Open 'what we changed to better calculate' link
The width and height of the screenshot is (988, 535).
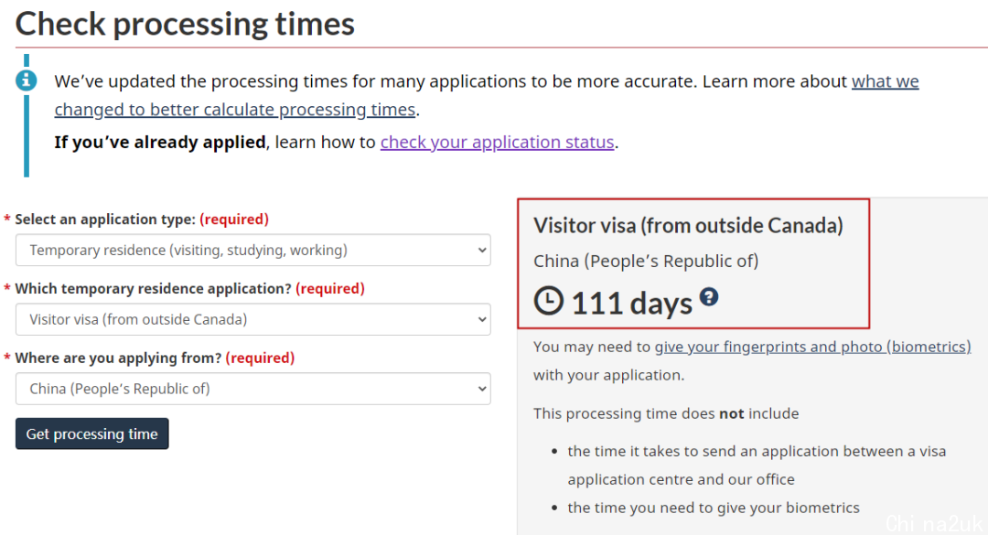(487, 95)
